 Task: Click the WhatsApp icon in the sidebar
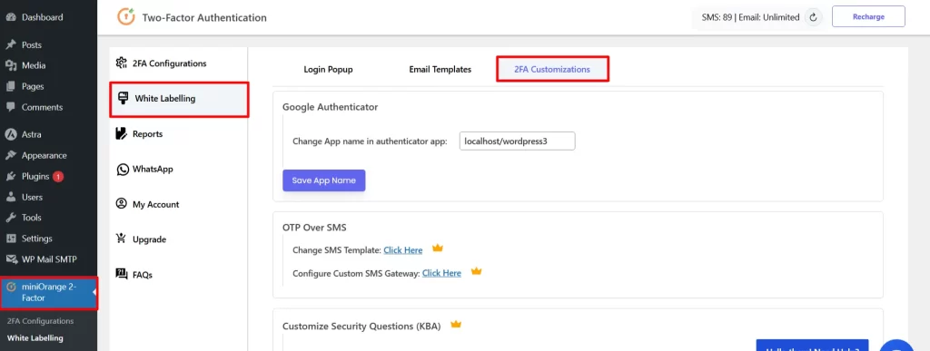pos(123,170)
